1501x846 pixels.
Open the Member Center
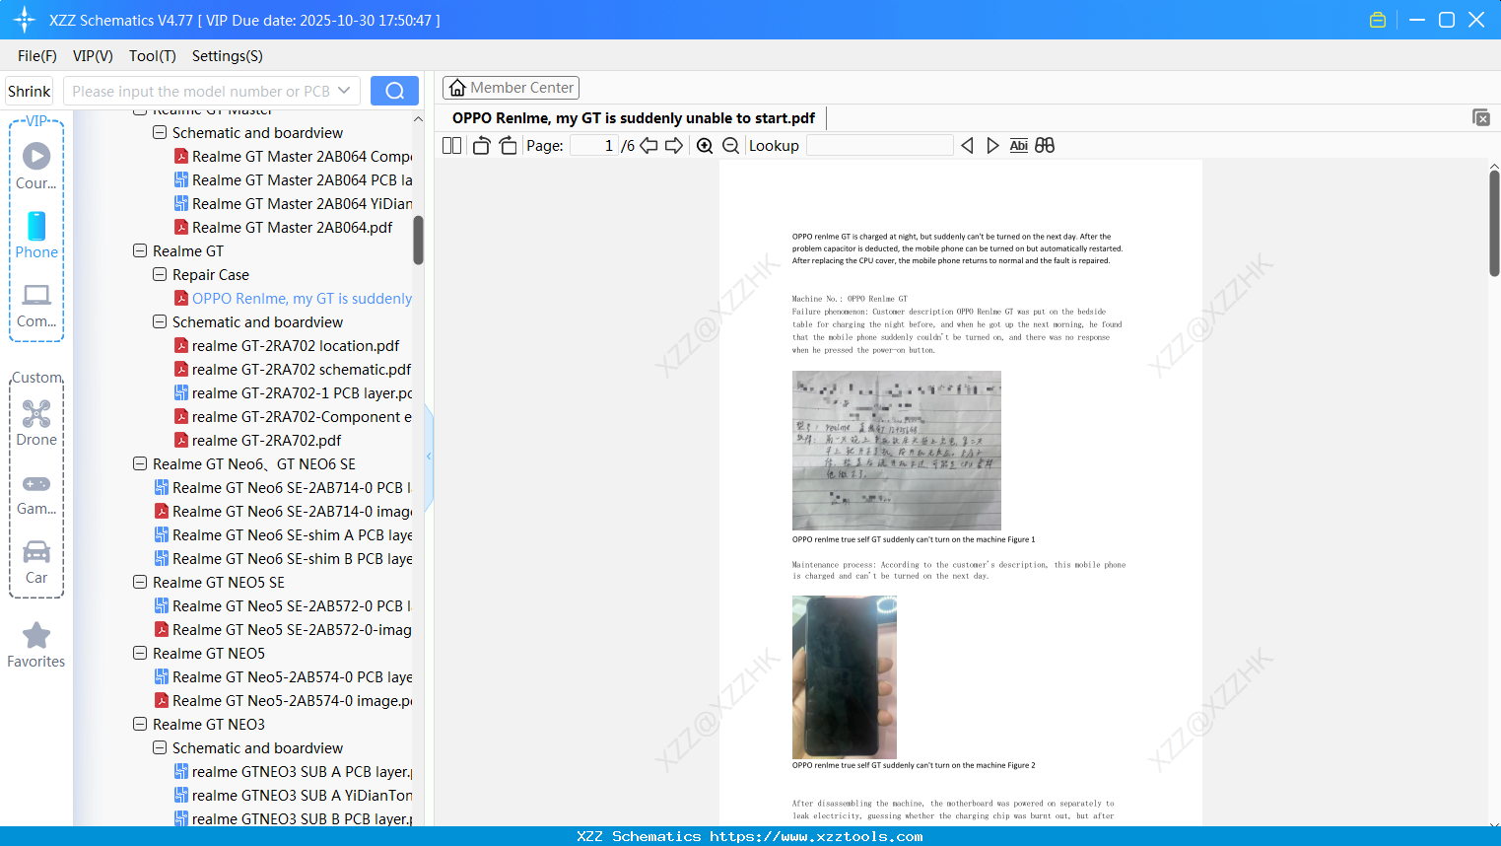point(511,88)
